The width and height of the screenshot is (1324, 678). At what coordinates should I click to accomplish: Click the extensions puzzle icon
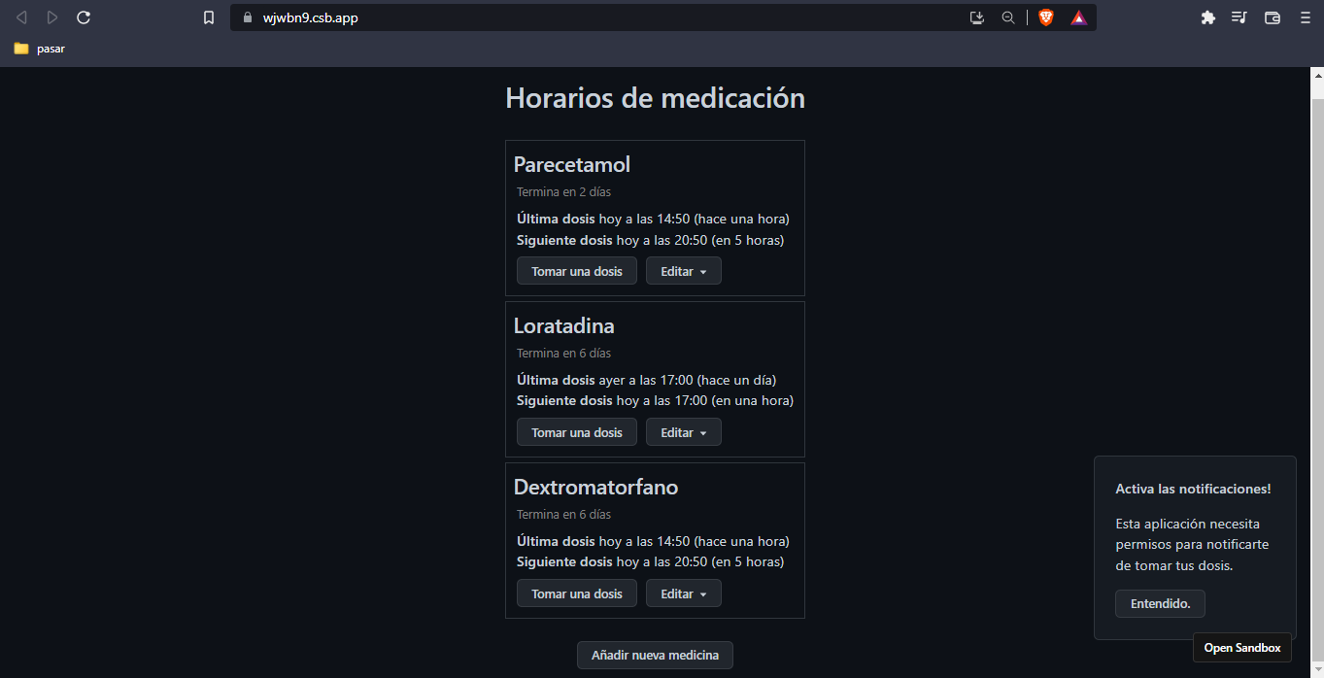click(1207, 17)
